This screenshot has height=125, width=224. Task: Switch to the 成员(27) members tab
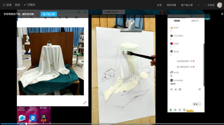coord(195,21)
